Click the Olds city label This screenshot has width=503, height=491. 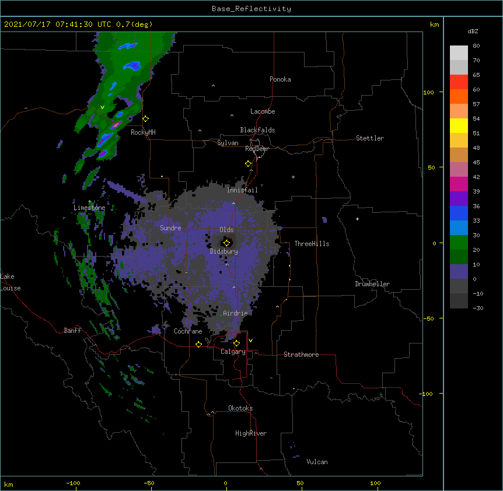coord(226,230)
